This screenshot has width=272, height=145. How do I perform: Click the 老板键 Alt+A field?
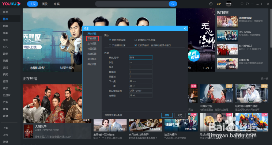point(141,95)
